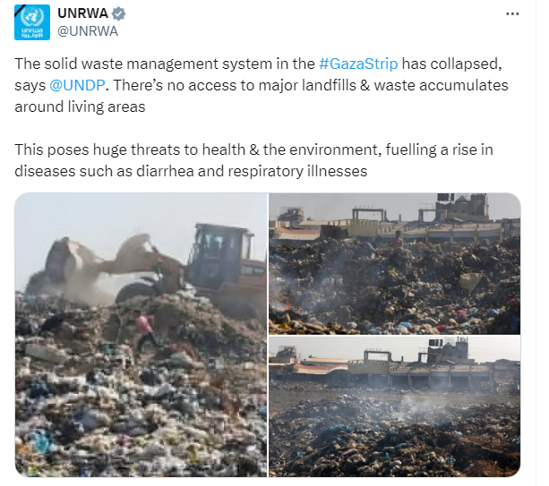Click the UNRWA display name
This screenshot has height=486, width=549.
82,13
